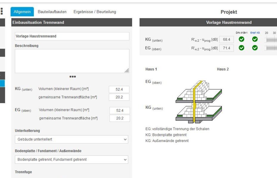
Task: Click the EG gemeinsame Trennwandfläche field
Action: 120,118
